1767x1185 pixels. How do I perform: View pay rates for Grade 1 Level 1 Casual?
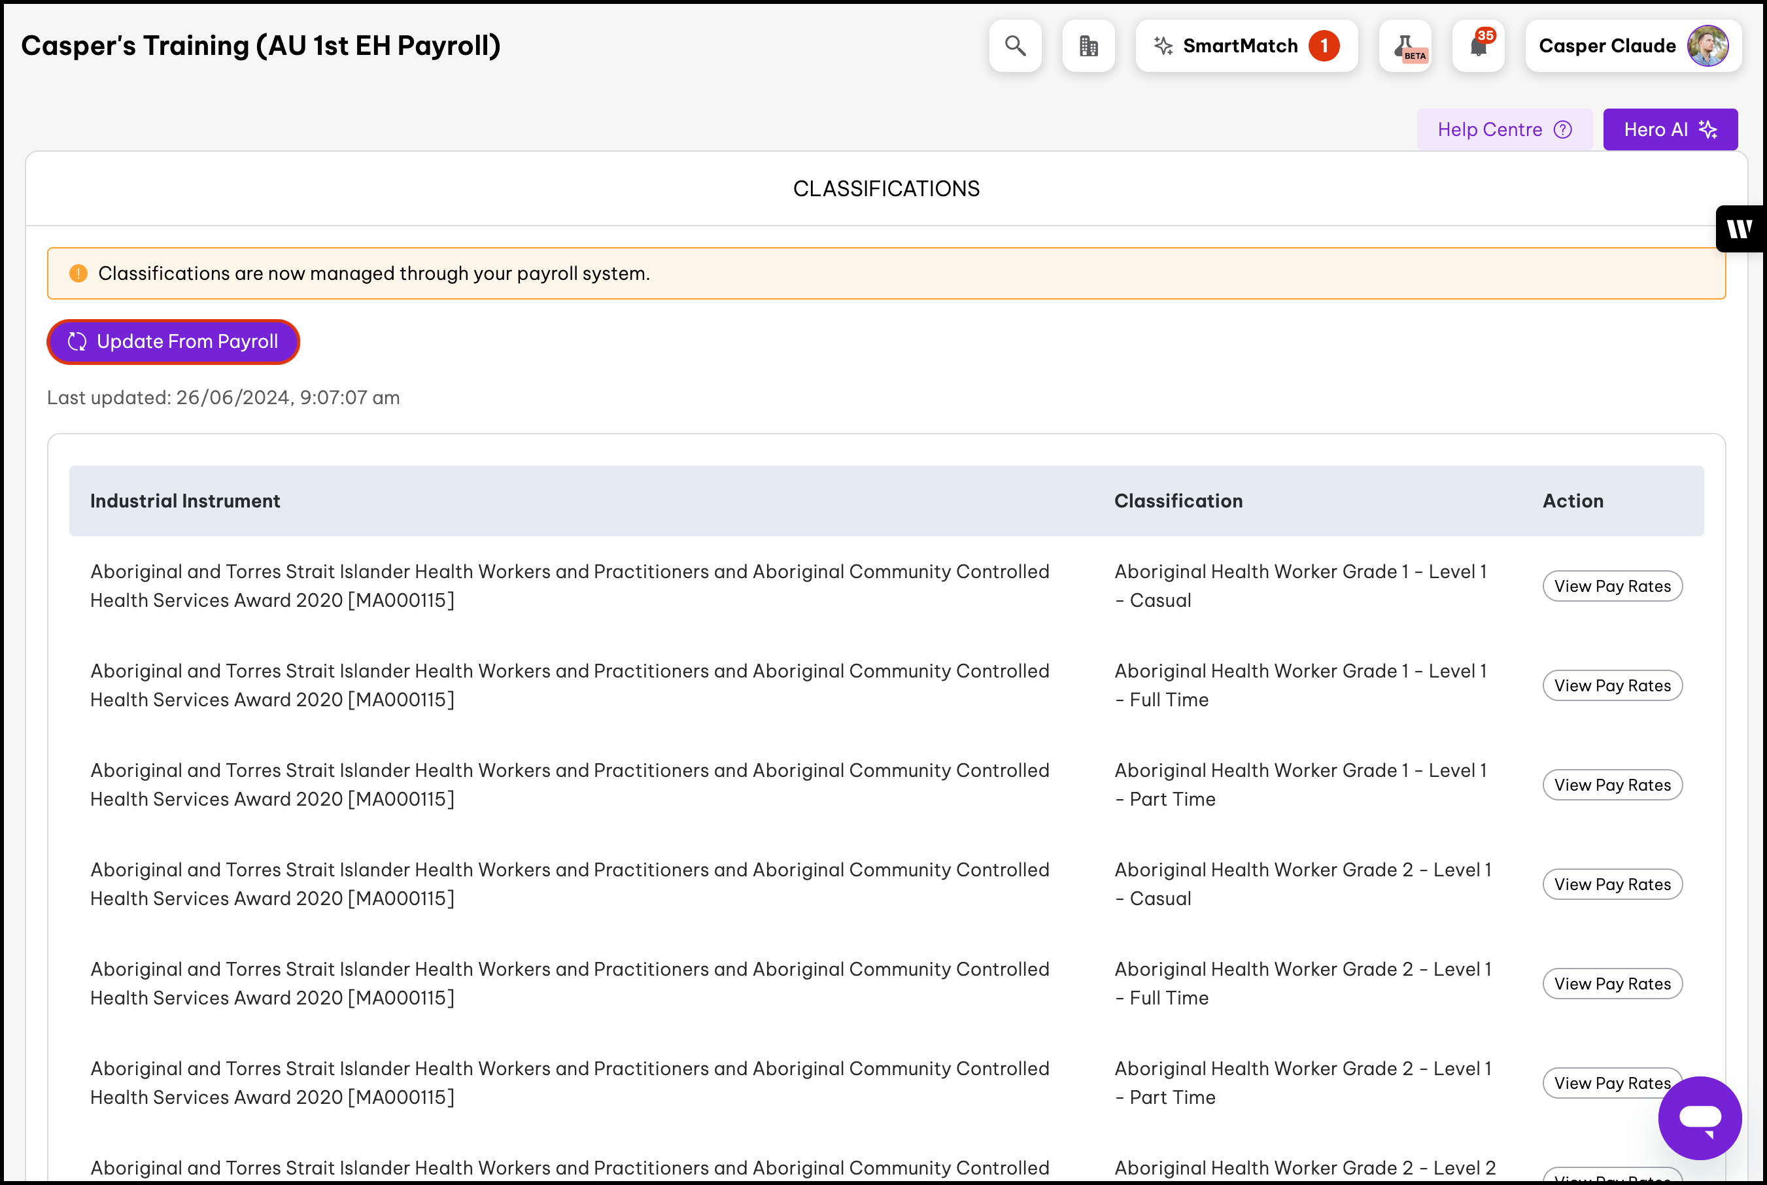coord(1612,587)
